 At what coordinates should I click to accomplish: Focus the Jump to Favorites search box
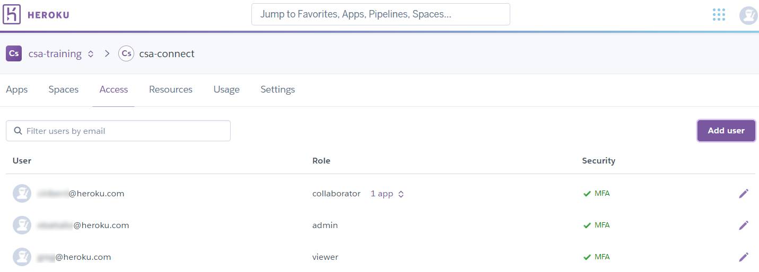tap(381, 14)
